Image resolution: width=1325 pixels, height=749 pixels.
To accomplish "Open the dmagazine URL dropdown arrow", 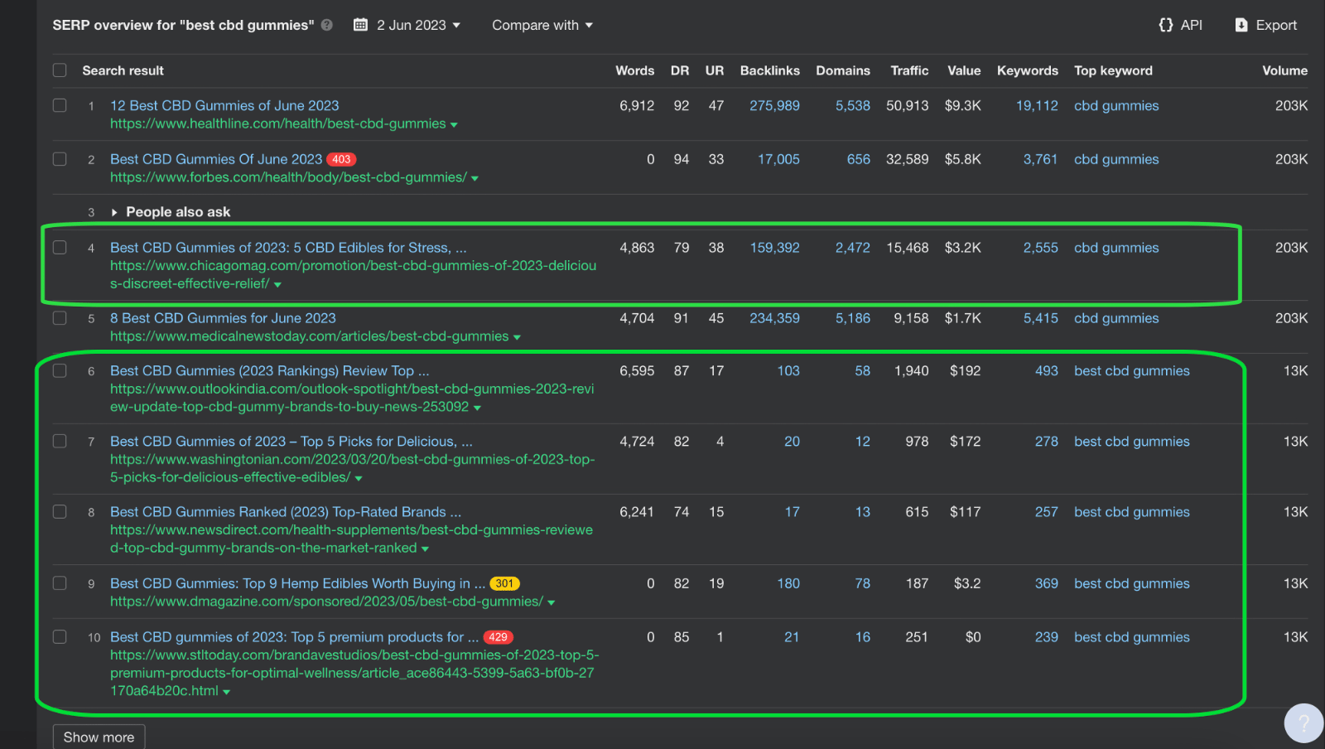I will [552, 603].
